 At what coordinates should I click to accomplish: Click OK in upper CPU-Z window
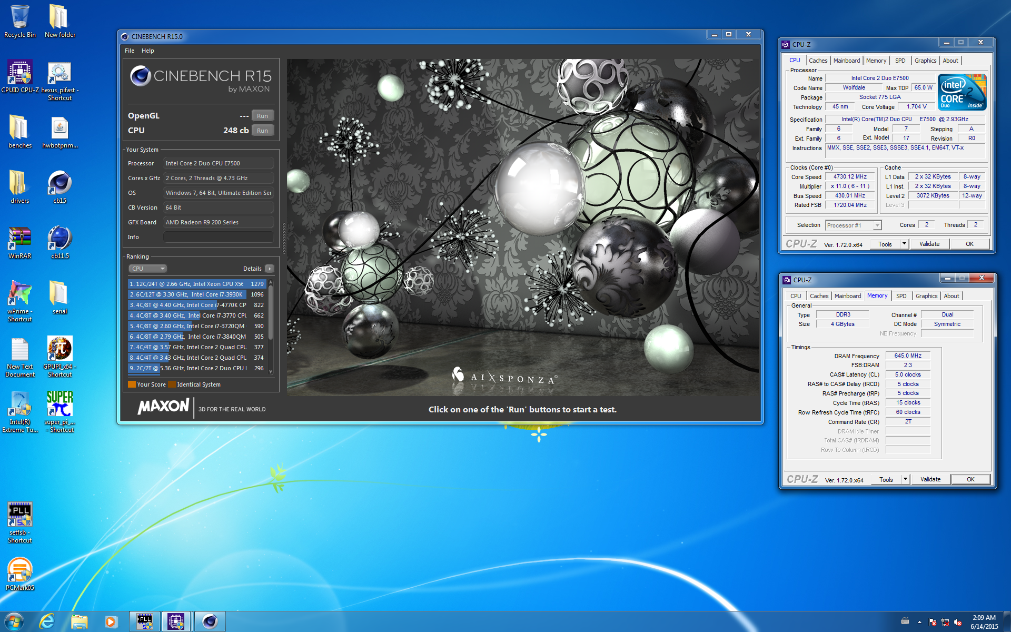click(969, 244)
